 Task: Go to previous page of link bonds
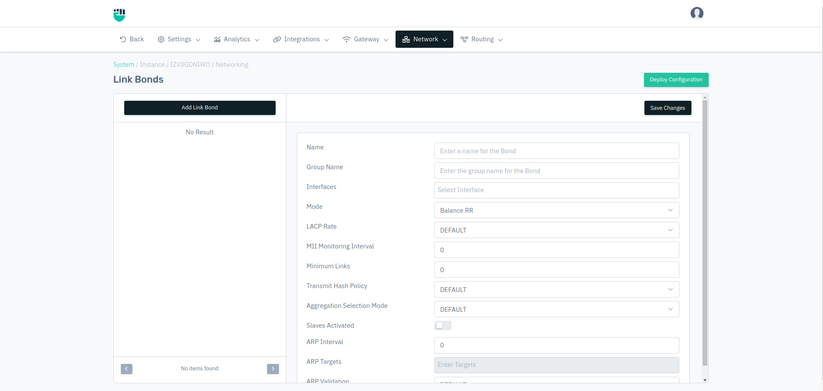126,369
